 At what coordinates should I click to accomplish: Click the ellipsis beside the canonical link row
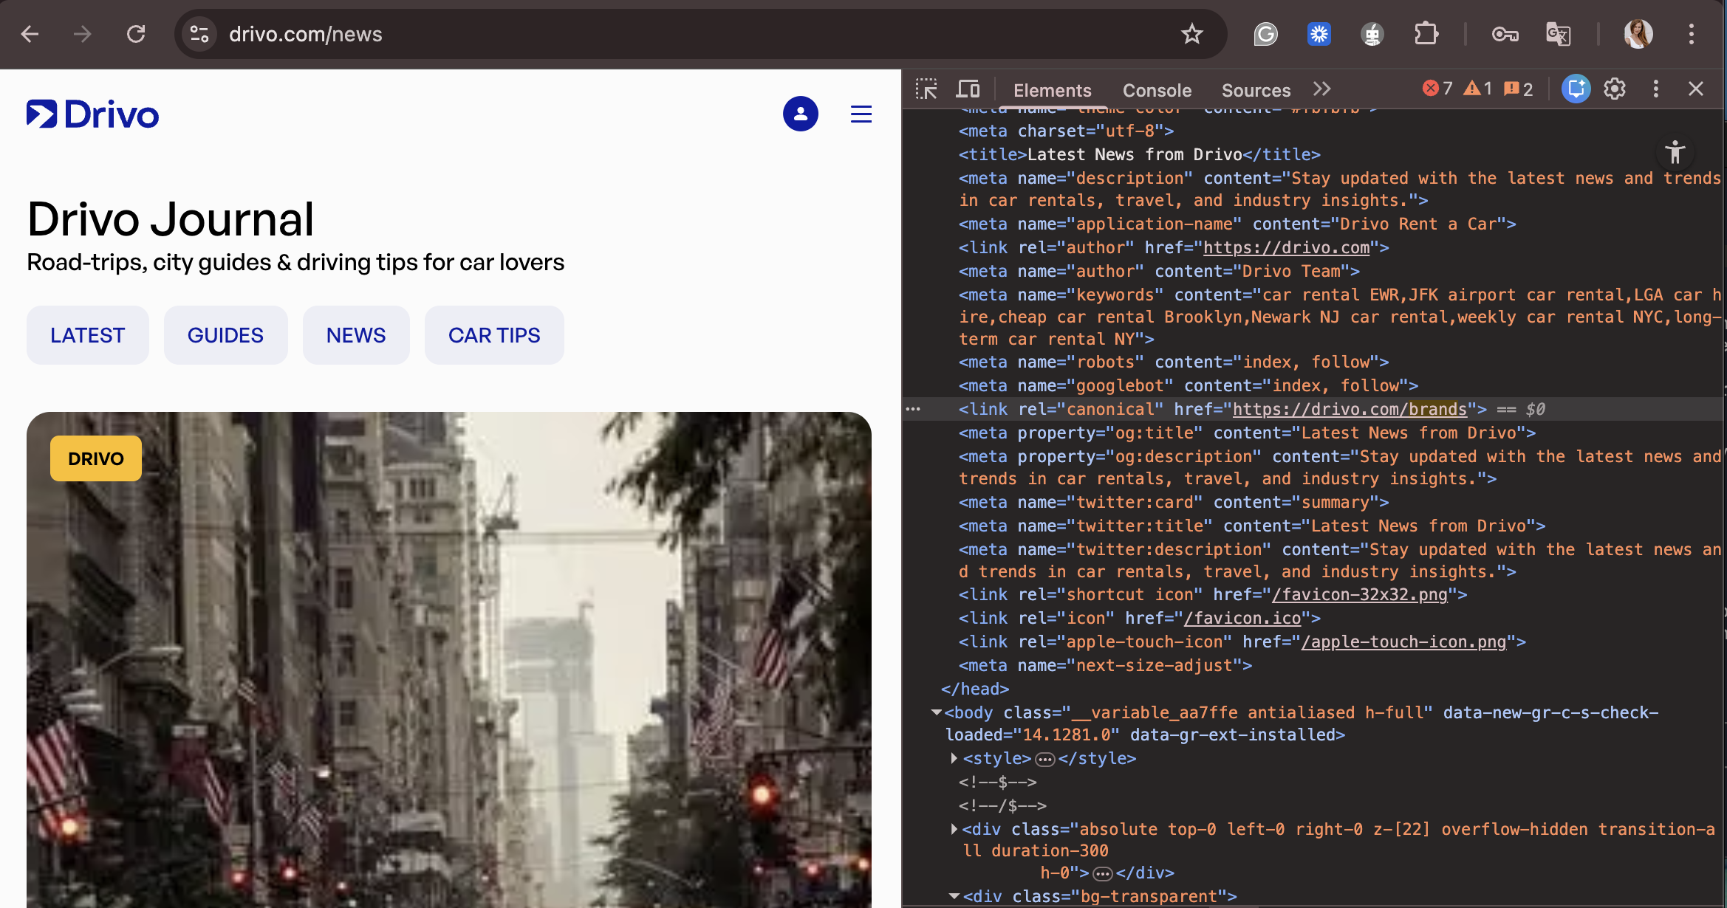(x=913, y=409)
